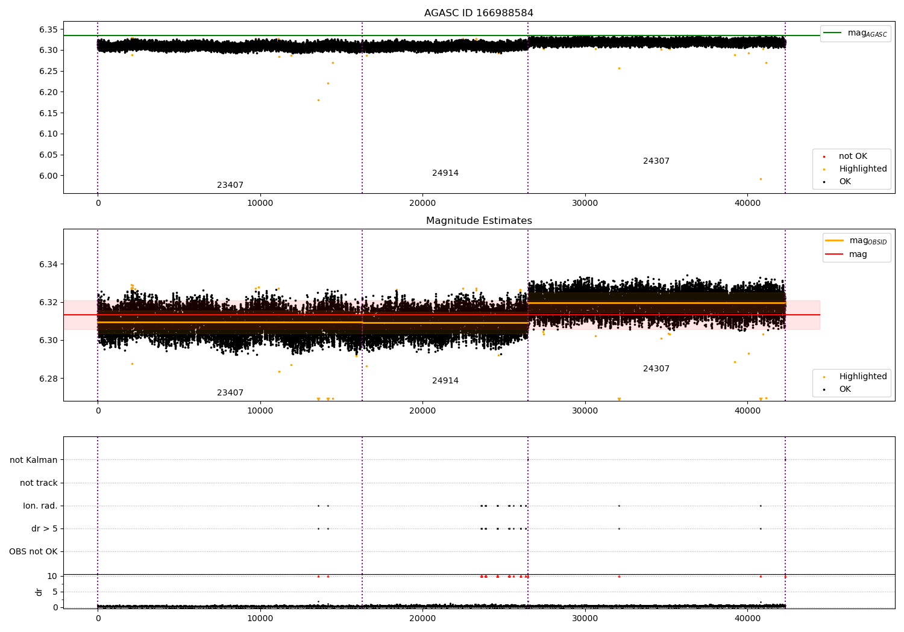Click the 6.35 tick on top plot

(x=48, y=29)
